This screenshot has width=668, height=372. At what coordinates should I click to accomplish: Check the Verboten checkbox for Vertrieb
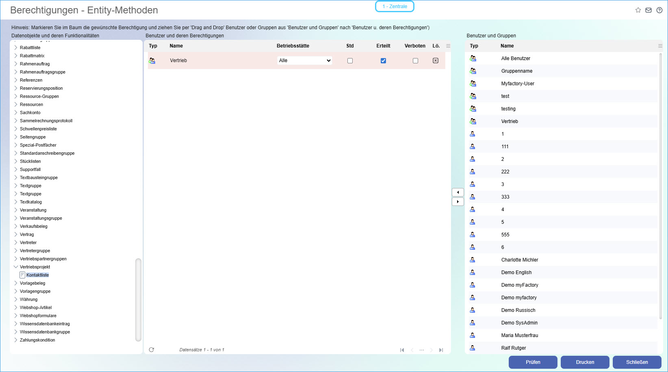(x=415, y=61)
